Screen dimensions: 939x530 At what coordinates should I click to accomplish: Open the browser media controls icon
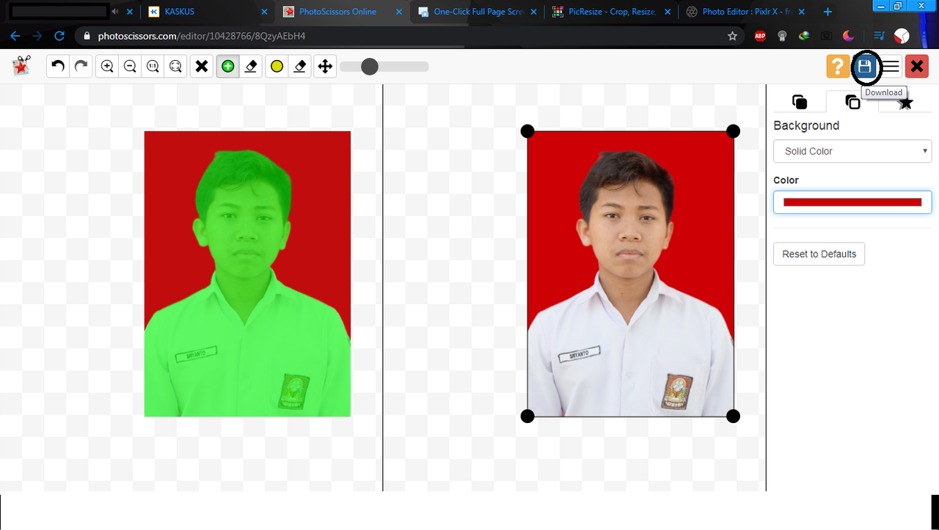click(880, 36)
